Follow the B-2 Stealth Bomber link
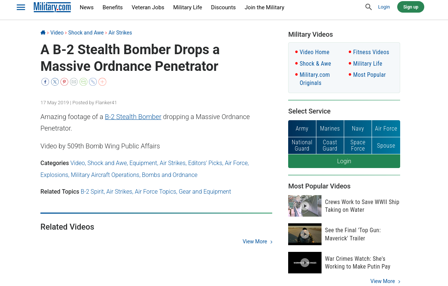 (x=133, y=117)
